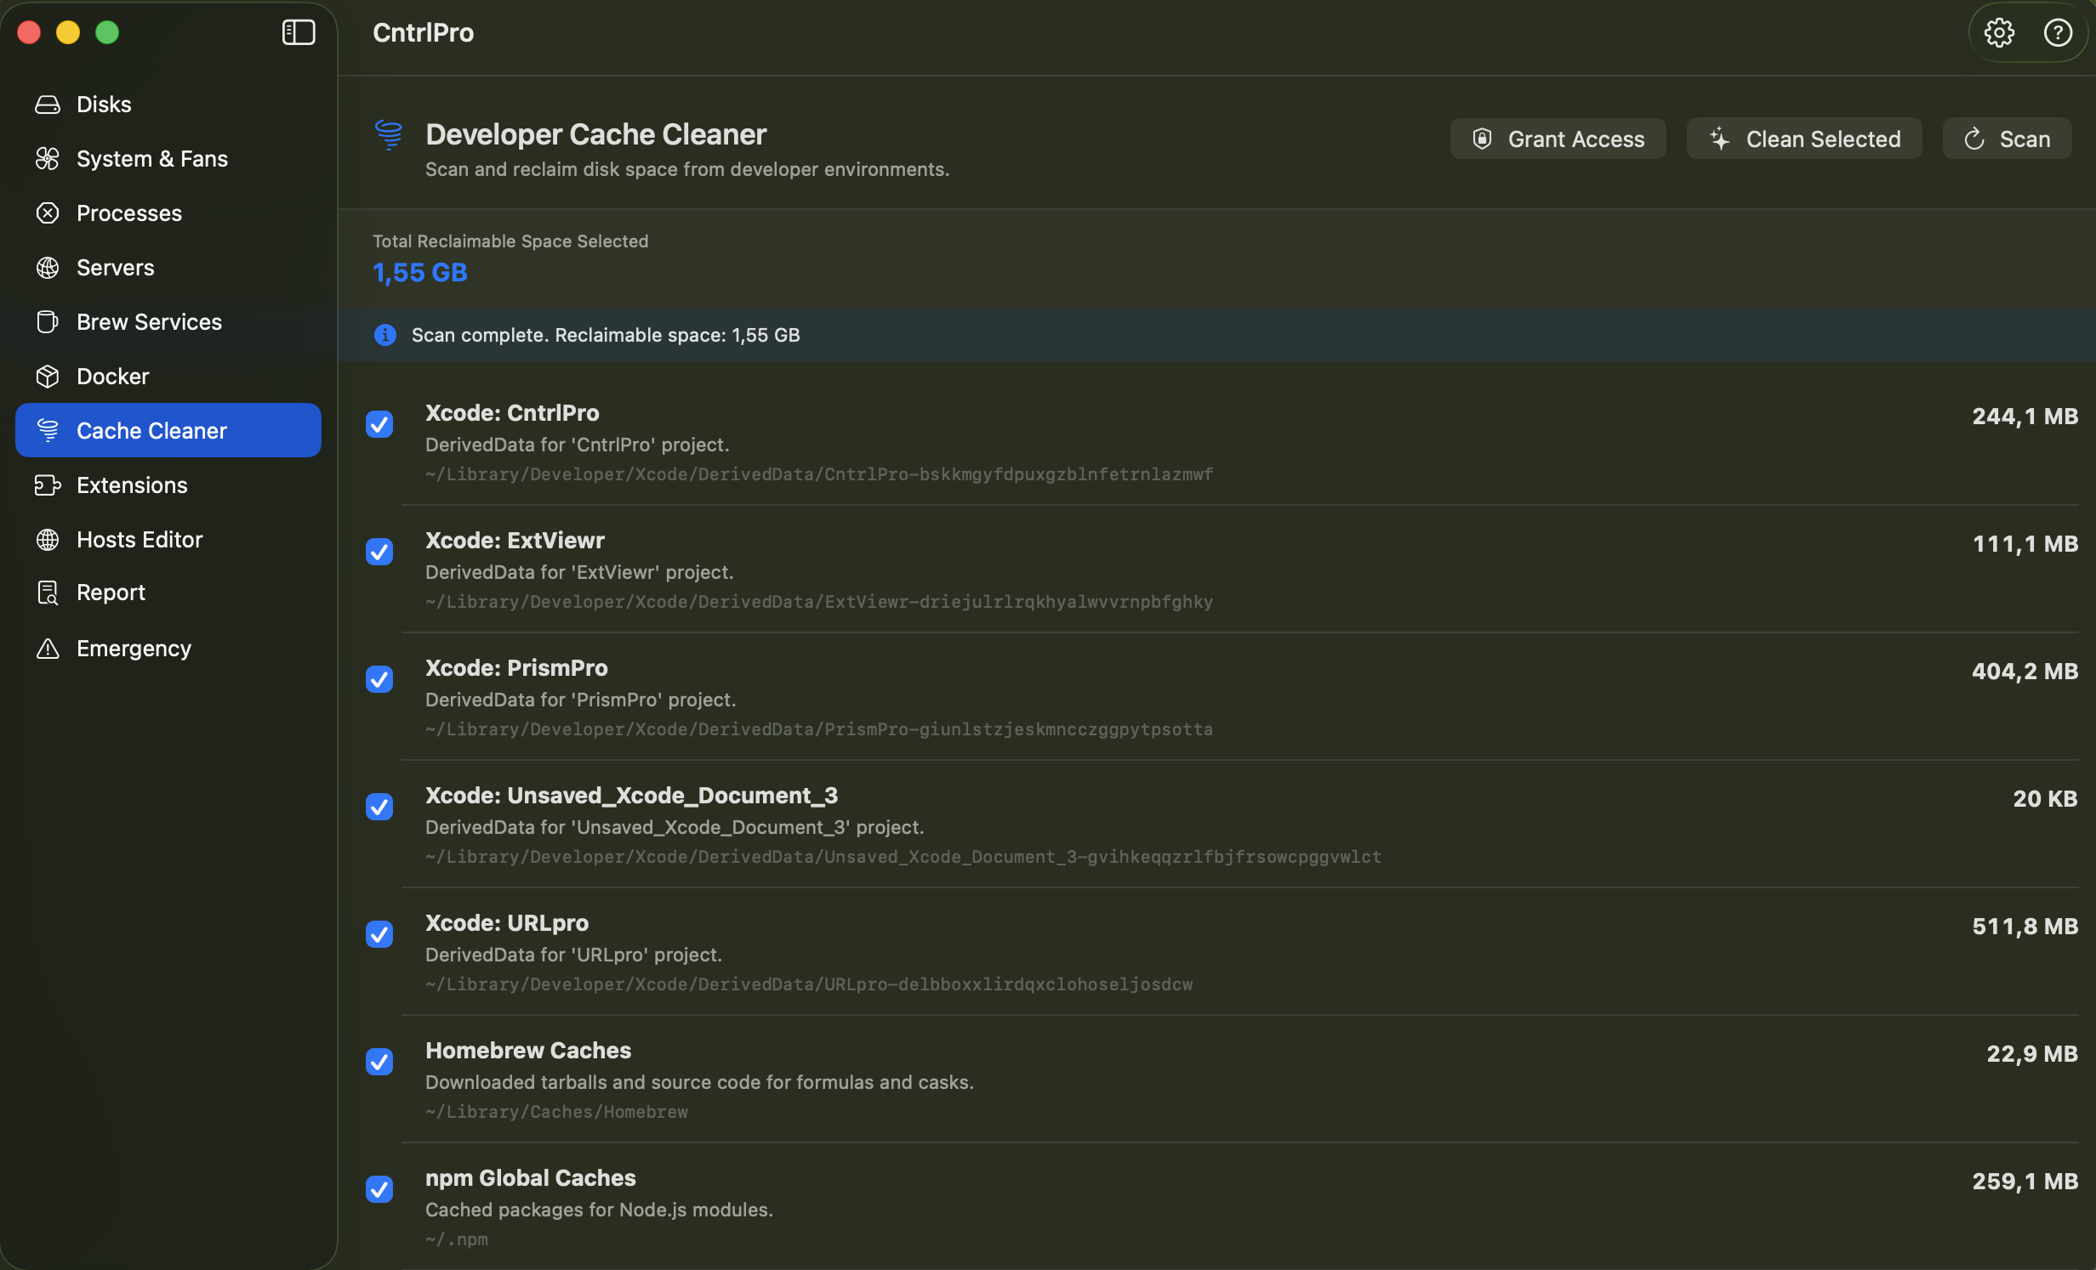Uncheck the Homebrew Caches checkbox
The height and width of the screenshot is (1270, 2096).
coord(379,1062)
